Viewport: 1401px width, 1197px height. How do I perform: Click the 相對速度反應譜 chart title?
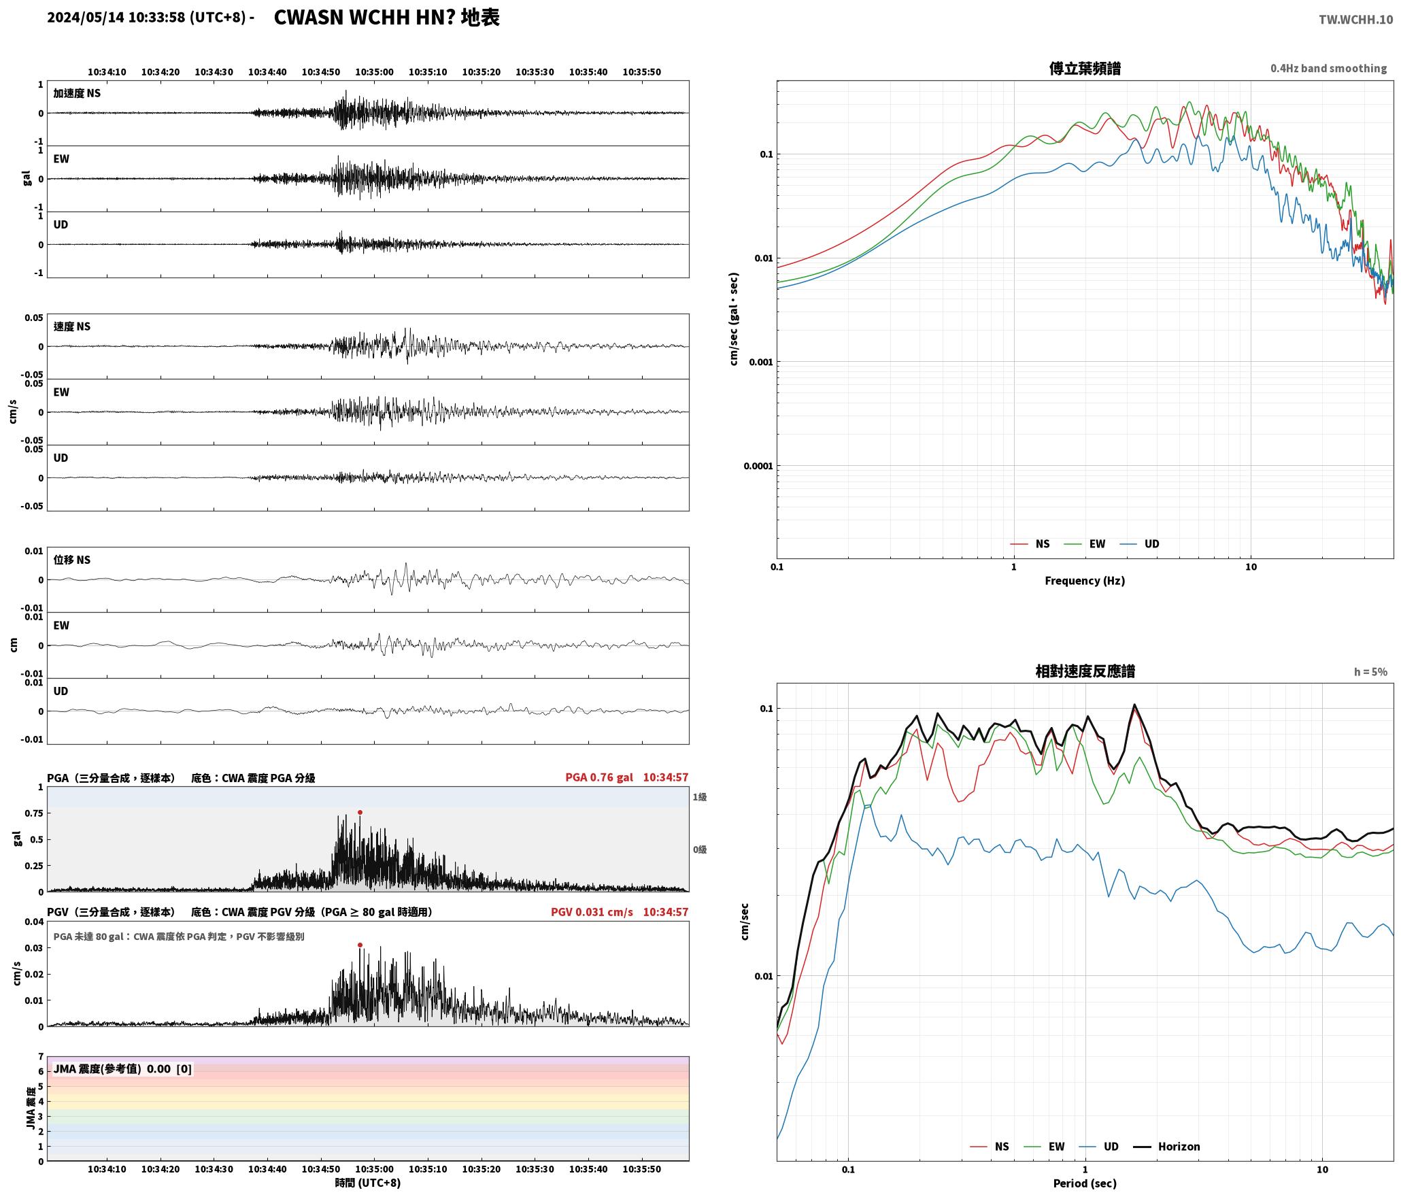point(1085,671)
